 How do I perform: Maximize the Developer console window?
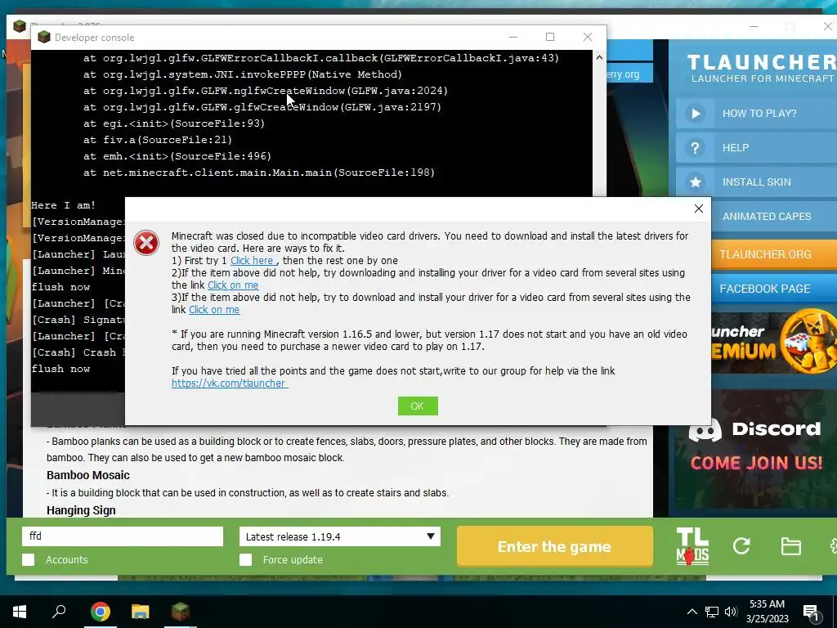pos(550,37)
